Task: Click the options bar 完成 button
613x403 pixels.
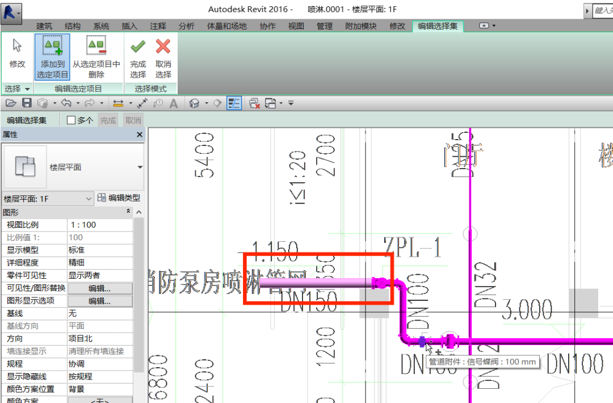Action: coord(108,120)
